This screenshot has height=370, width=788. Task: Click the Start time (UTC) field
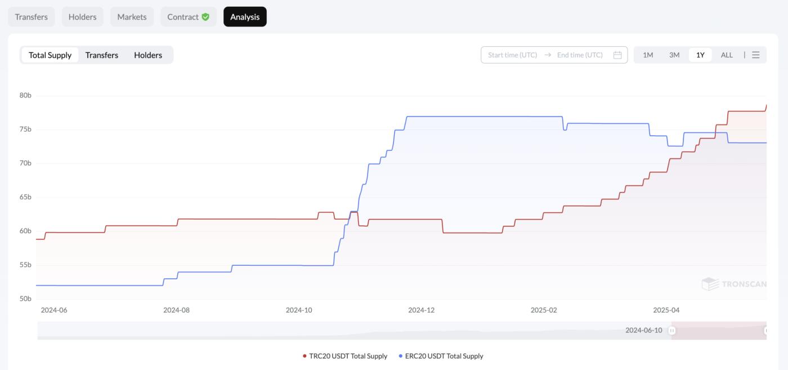[512, 55]
